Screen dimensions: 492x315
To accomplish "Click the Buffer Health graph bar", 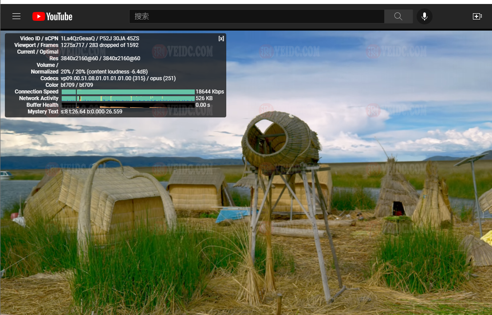I will [128, 105].
